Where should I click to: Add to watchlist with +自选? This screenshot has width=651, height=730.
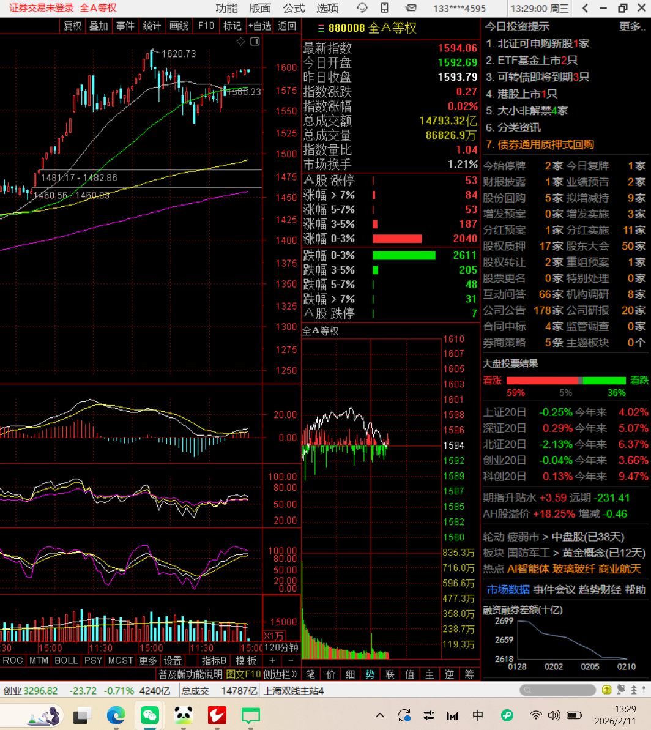point(259,26)
